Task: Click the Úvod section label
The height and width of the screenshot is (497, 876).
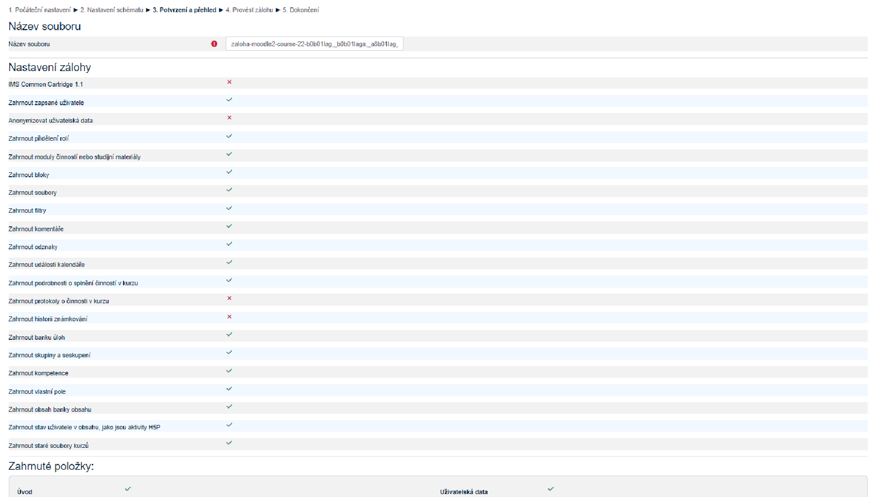Action: click(25, 492)
